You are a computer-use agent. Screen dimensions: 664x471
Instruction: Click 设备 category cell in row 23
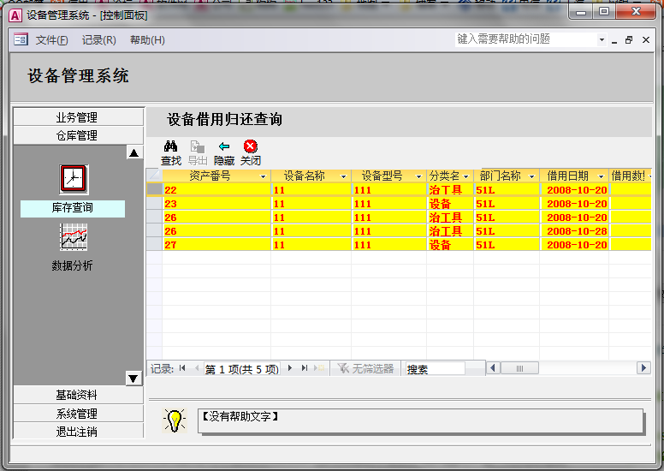click(450, 204)
